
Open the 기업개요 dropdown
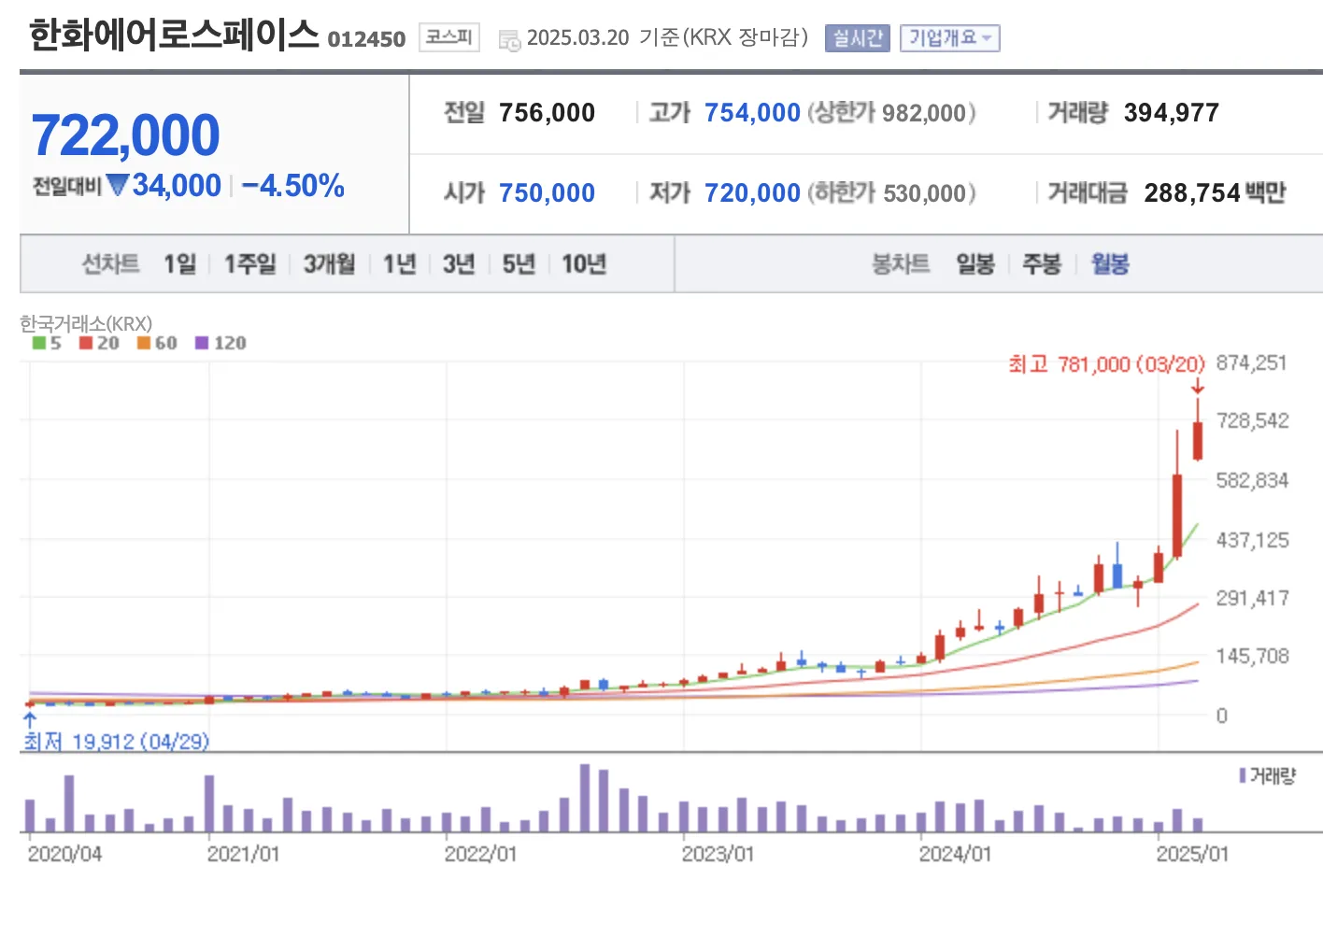coord(949,38)
